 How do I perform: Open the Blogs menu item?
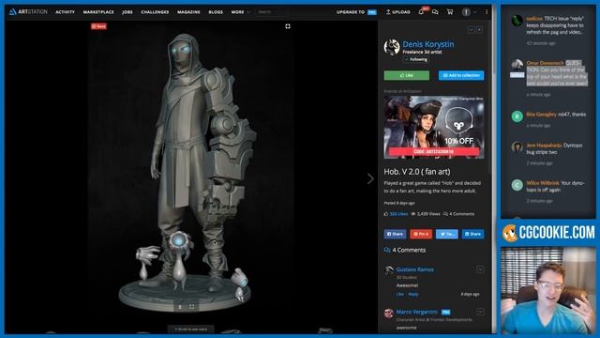[216, 12]
